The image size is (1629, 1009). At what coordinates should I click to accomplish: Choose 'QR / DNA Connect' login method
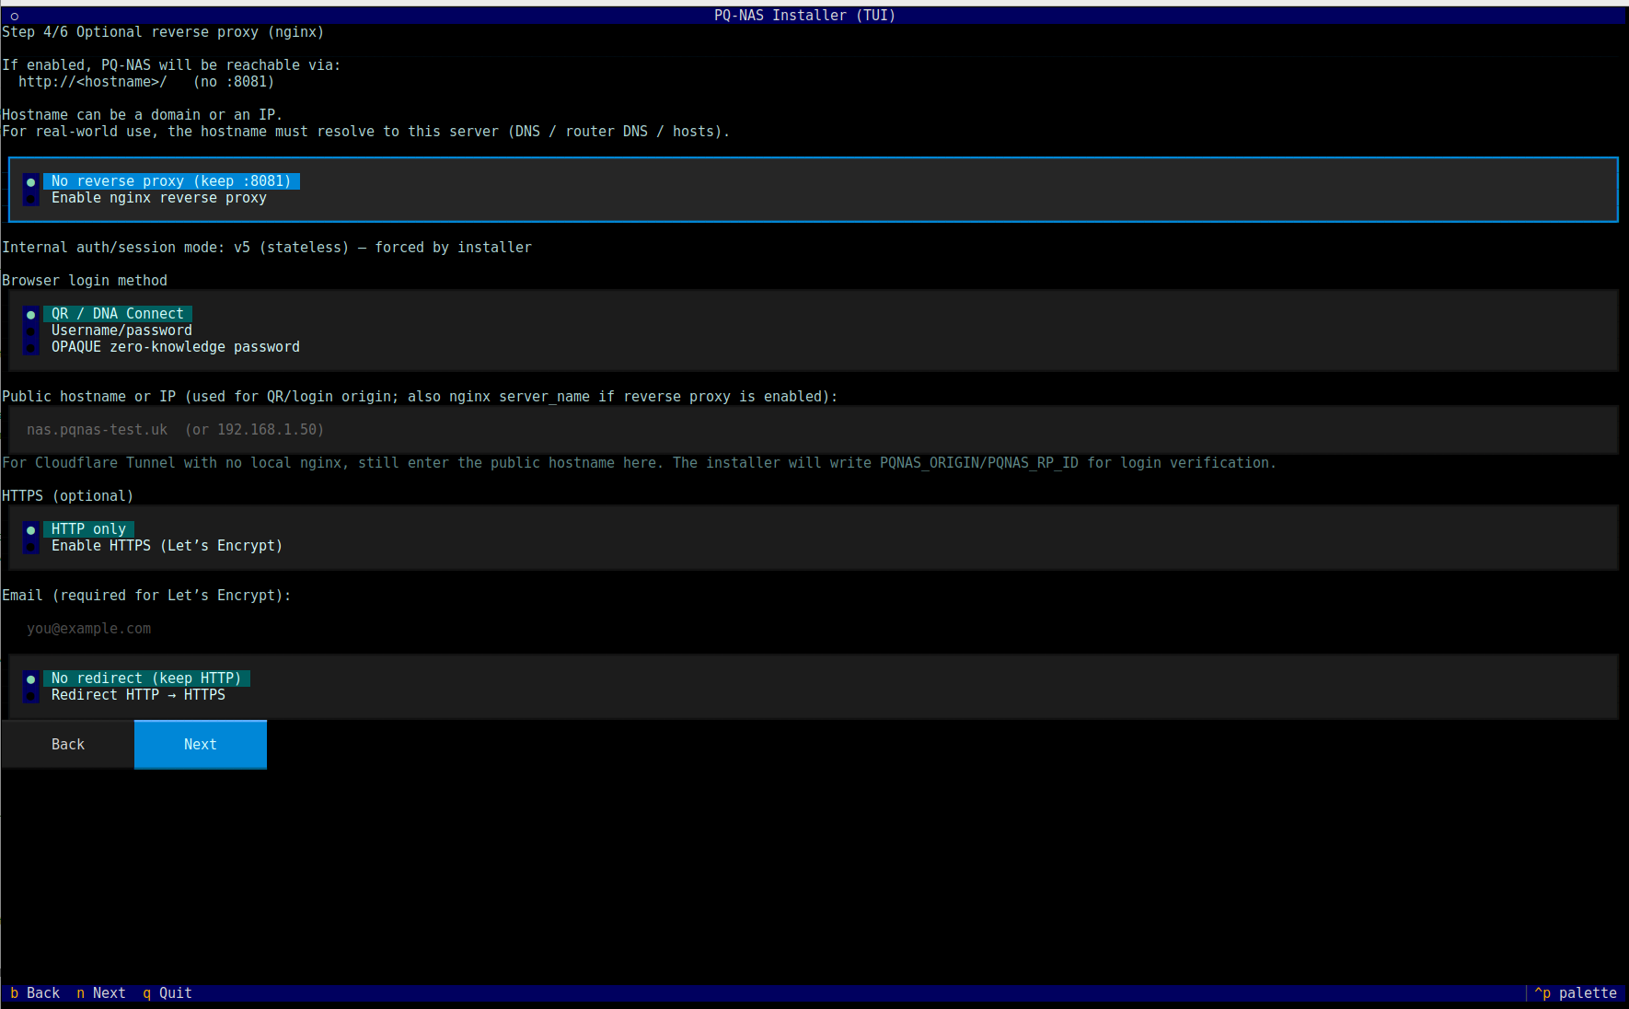(x=108, y=314)
